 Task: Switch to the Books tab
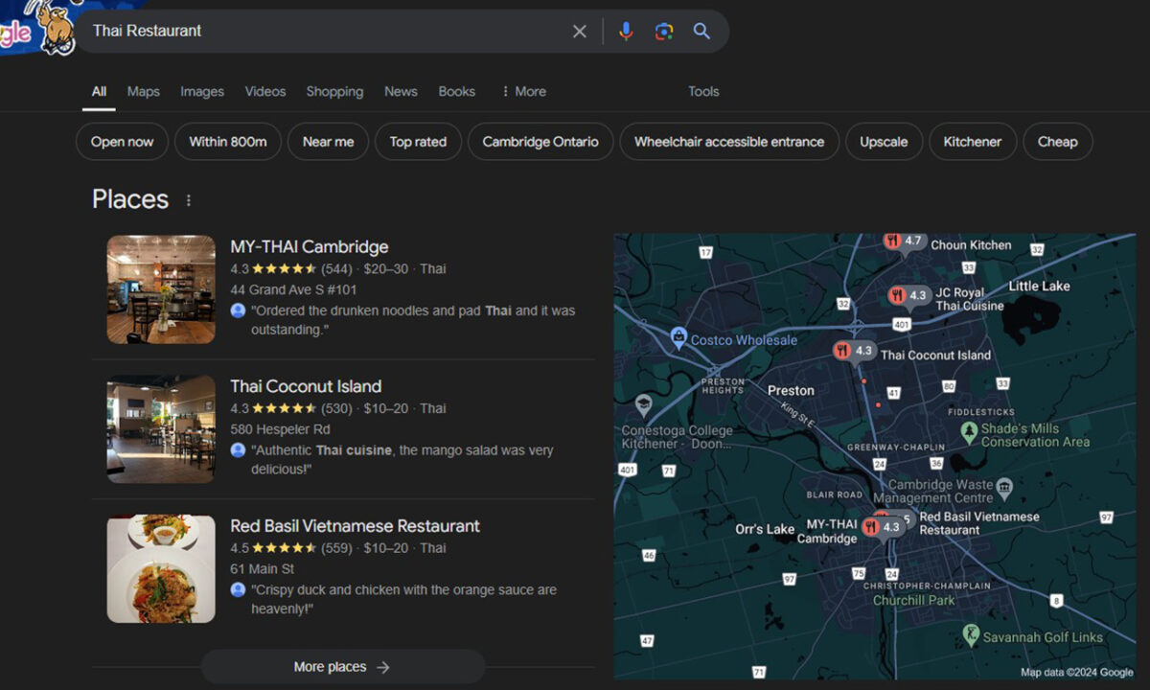click(457, 92)
